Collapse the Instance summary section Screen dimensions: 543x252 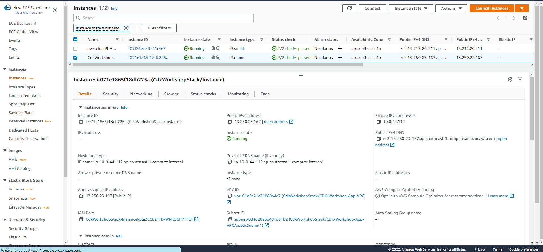coord(81,107)
